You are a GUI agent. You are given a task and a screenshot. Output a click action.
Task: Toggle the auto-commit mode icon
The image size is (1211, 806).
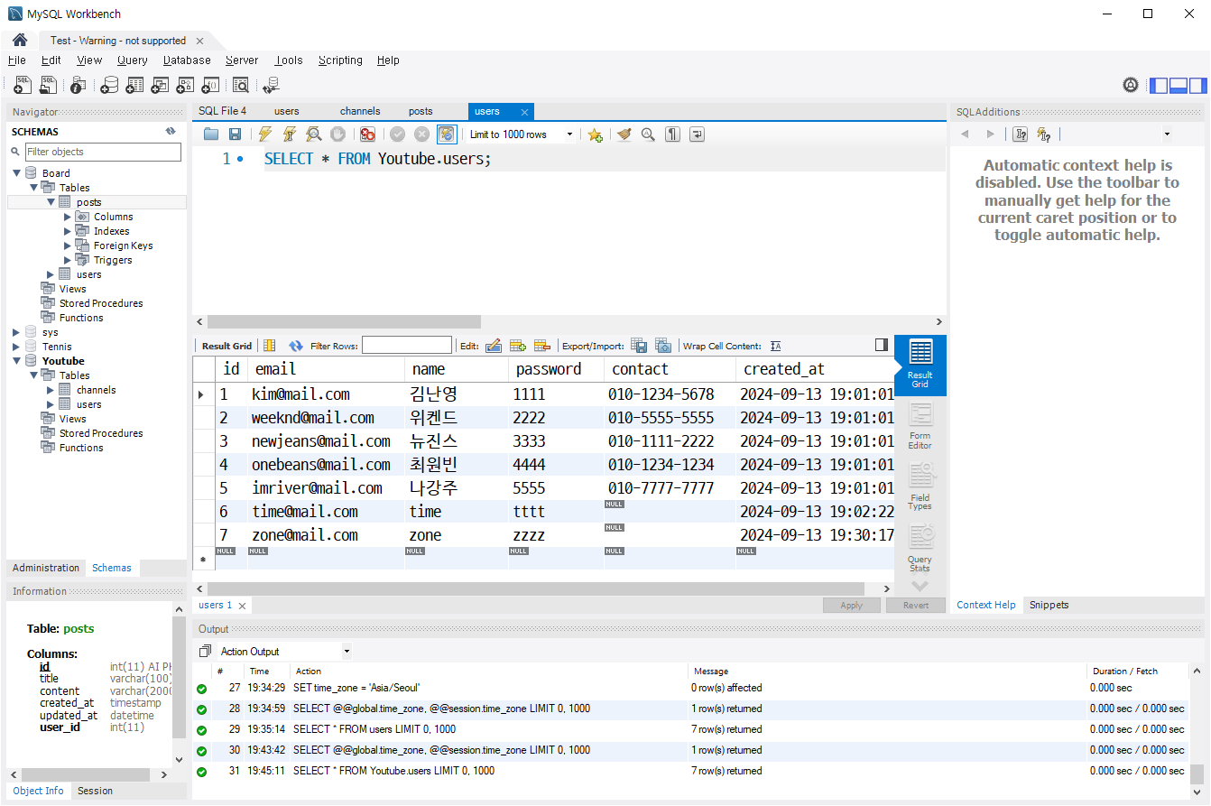tap(446, 134)
